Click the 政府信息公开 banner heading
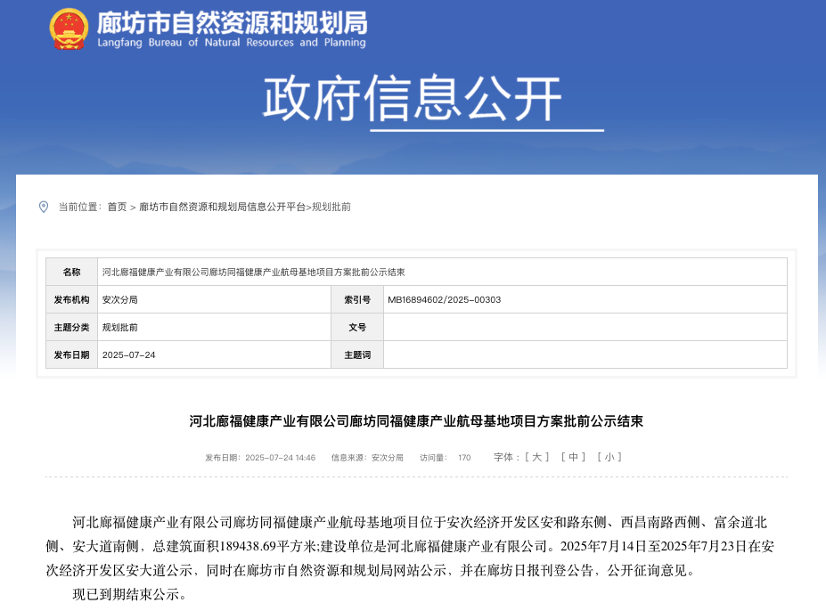The height and width of the screenshot is (611, 826). pos(413,99)
